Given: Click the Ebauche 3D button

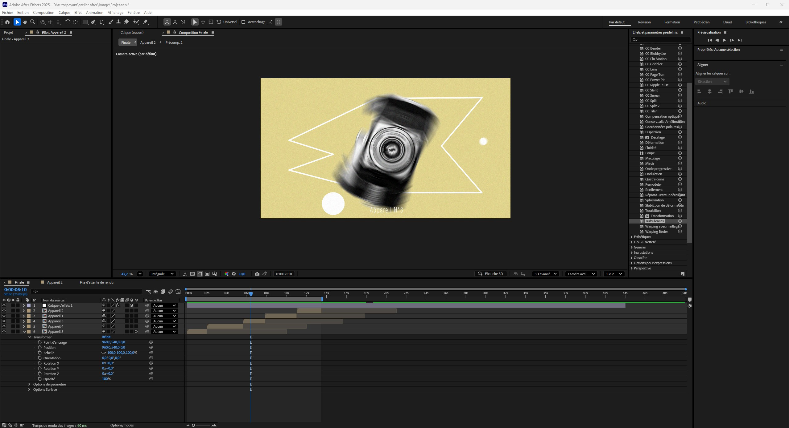Looking at the screenshot, I should [x=490, y=274].
